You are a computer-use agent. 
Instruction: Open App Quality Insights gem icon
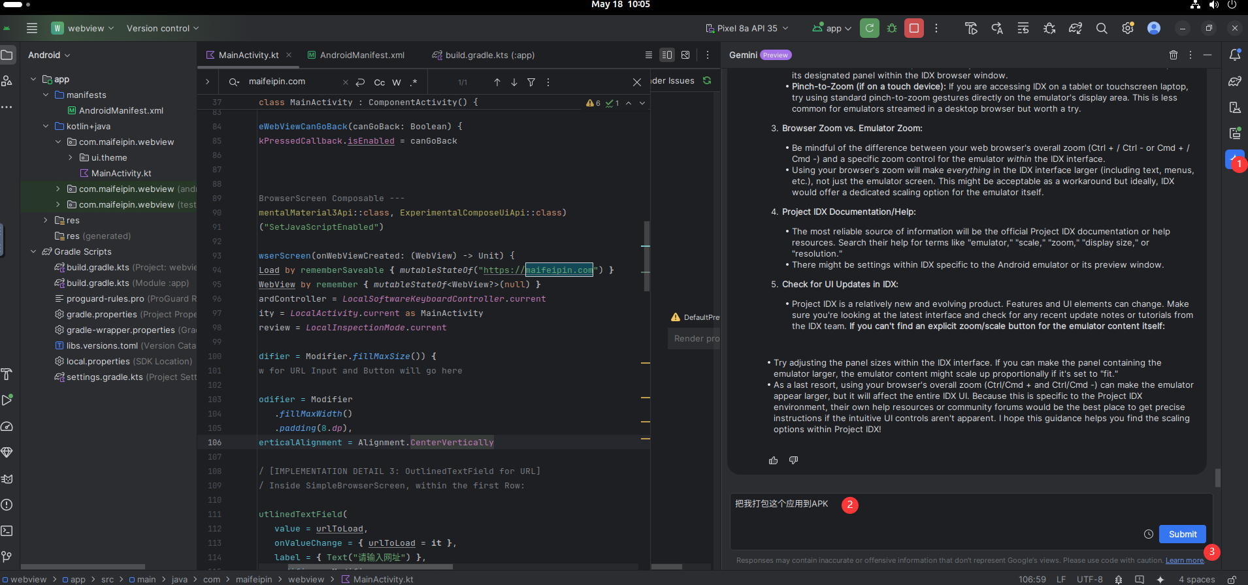pos(7,452)
